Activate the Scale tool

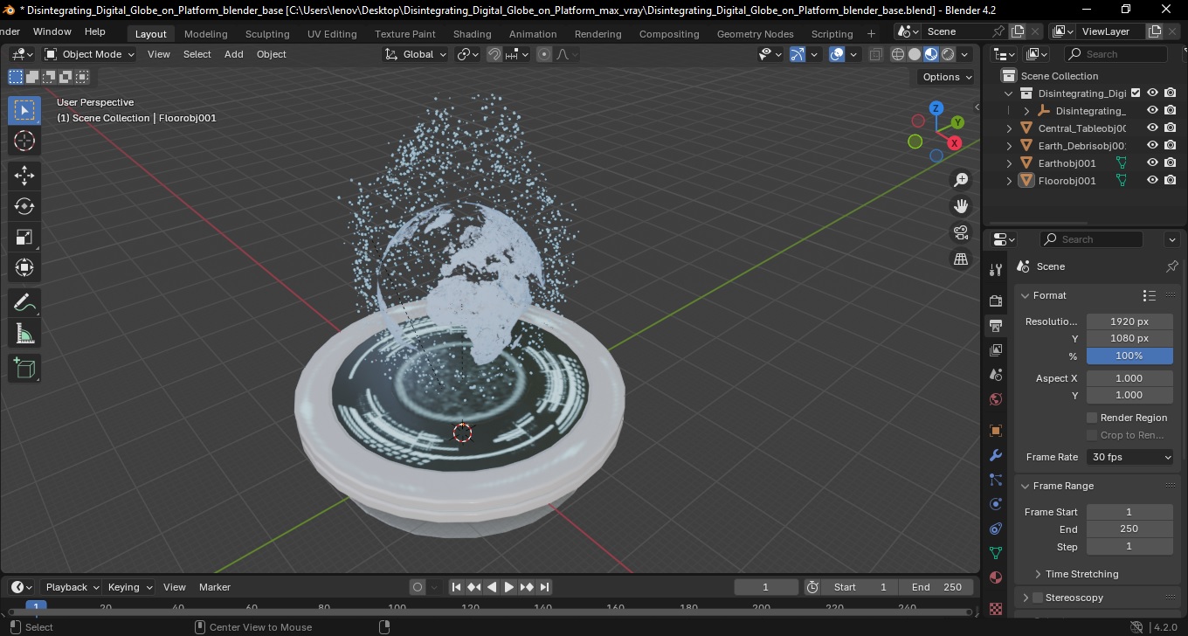pos(24,237)
